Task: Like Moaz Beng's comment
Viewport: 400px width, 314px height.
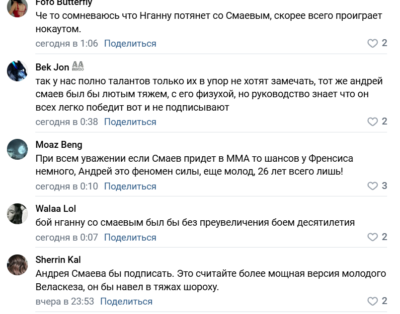Action: tap(373, 186)
